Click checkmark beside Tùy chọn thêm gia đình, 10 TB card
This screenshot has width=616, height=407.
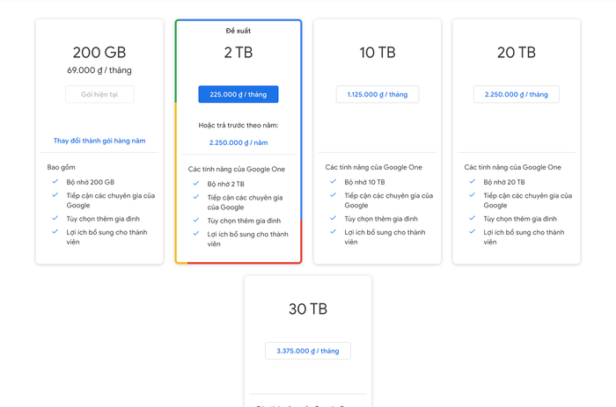[x=334, y=218]
